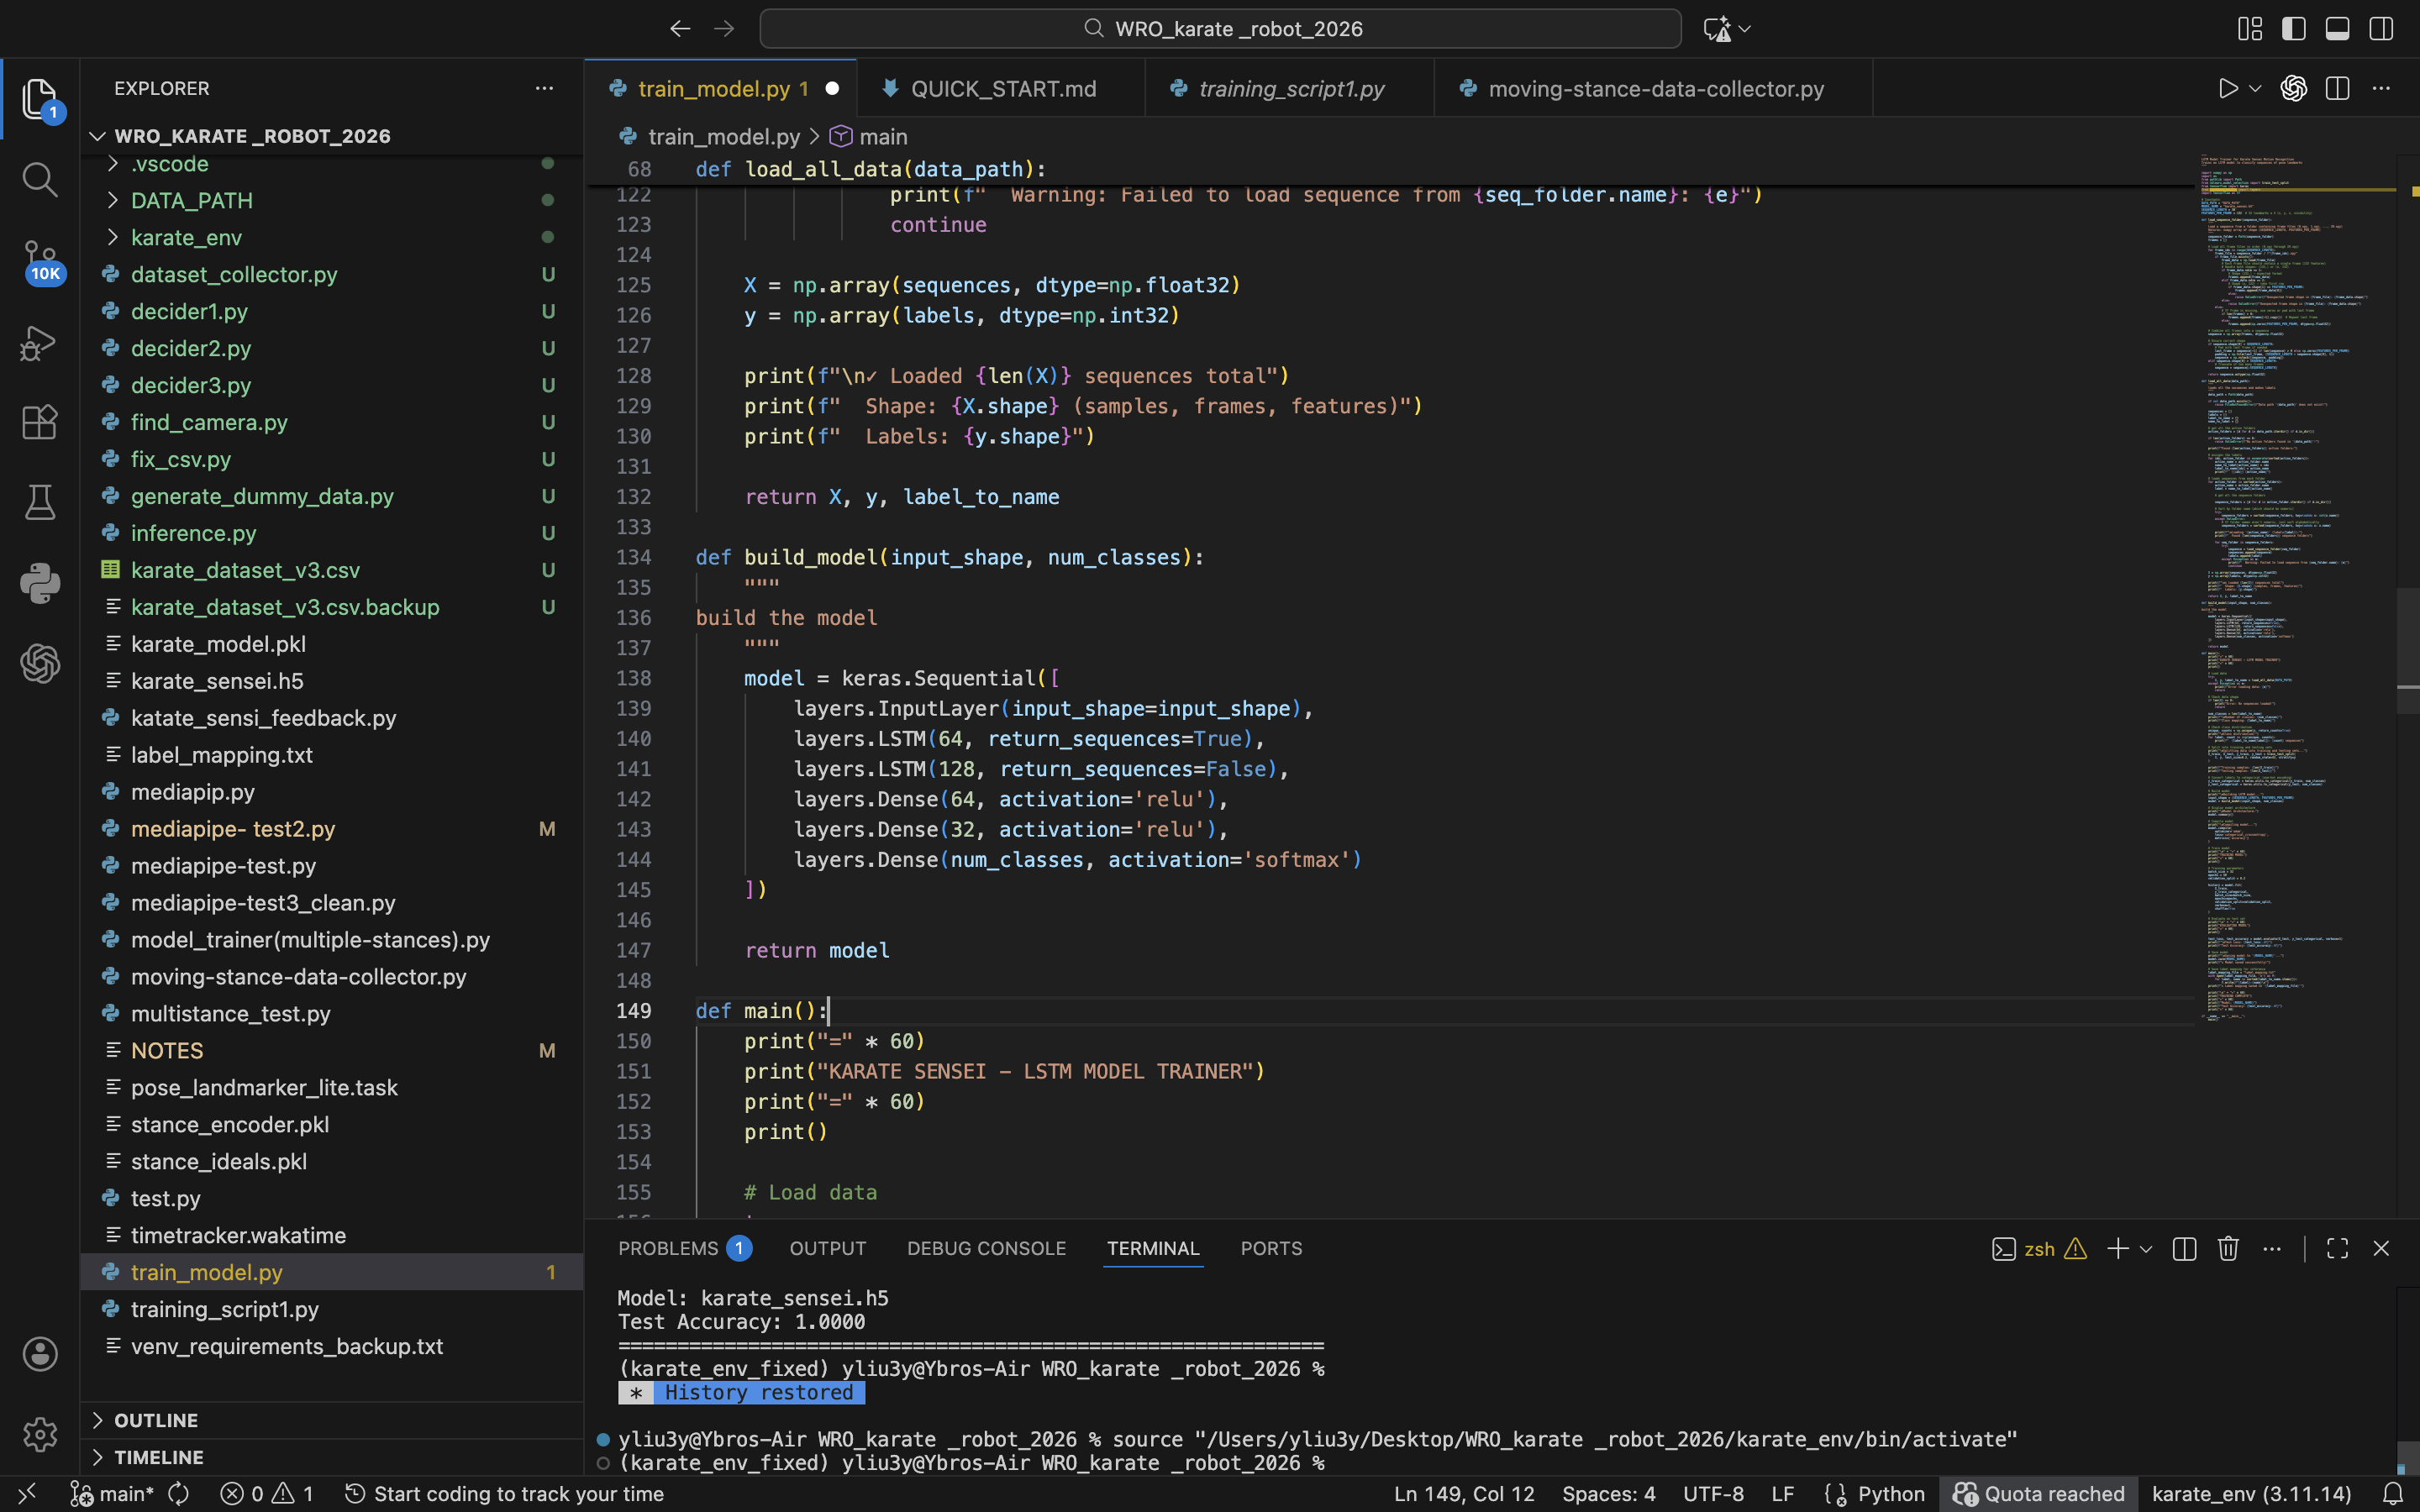Open the Search view in activity bar

point(40,180)
